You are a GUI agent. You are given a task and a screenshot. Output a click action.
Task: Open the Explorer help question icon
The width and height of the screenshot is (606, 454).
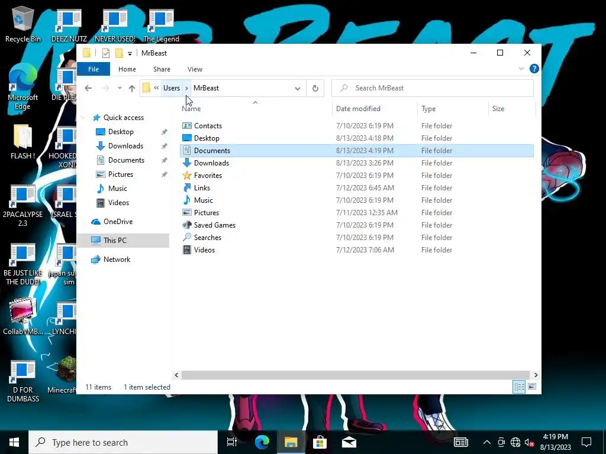(x=534, y=69)
